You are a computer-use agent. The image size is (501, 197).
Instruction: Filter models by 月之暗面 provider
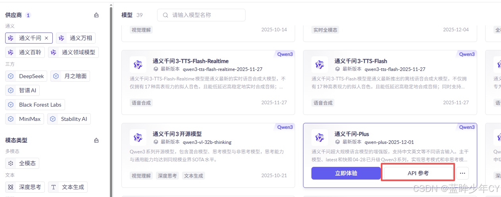[x=70, y=76]
